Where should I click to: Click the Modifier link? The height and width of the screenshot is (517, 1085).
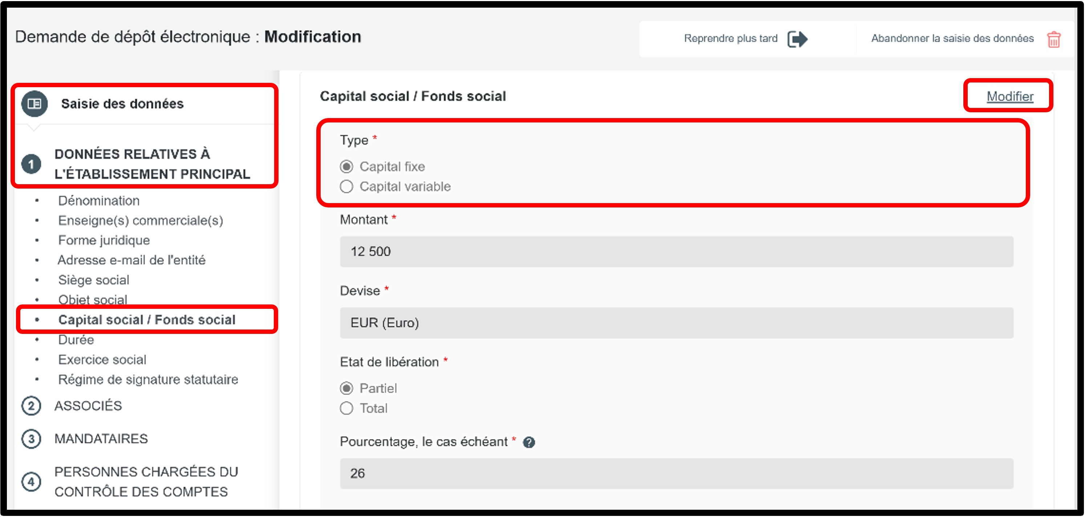coord(1009,97)
